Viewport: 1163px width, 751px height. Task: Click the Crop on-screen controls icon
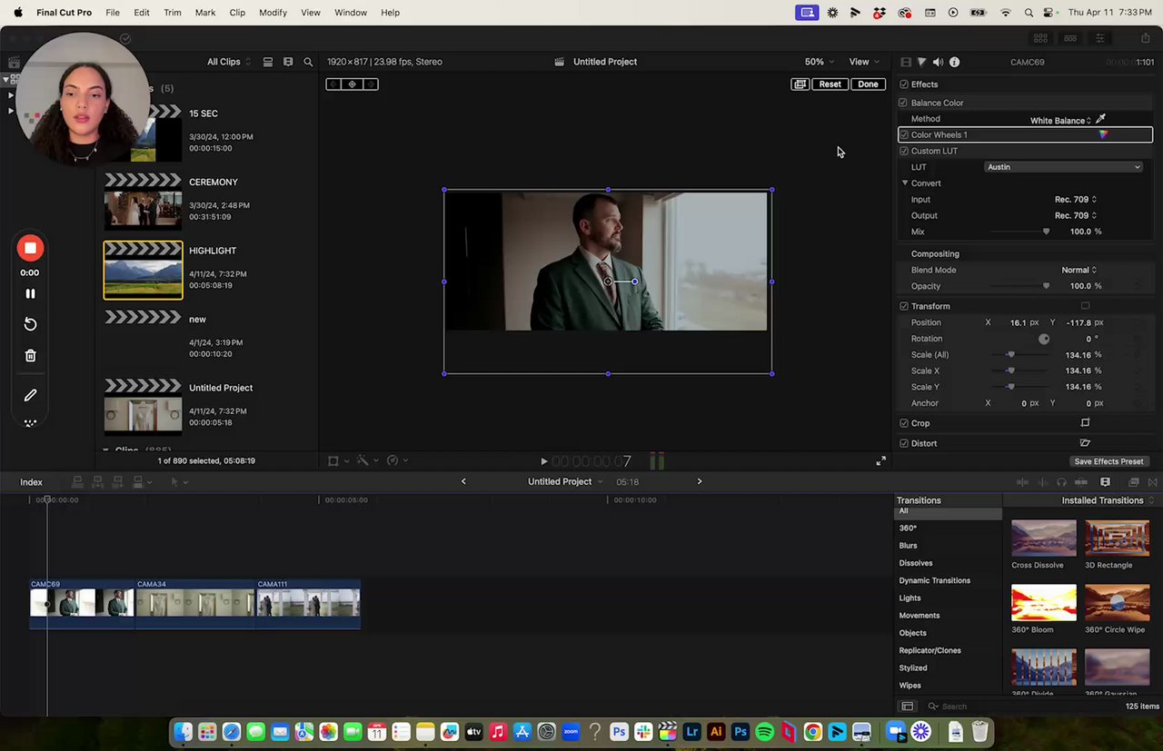(1085, 423)
